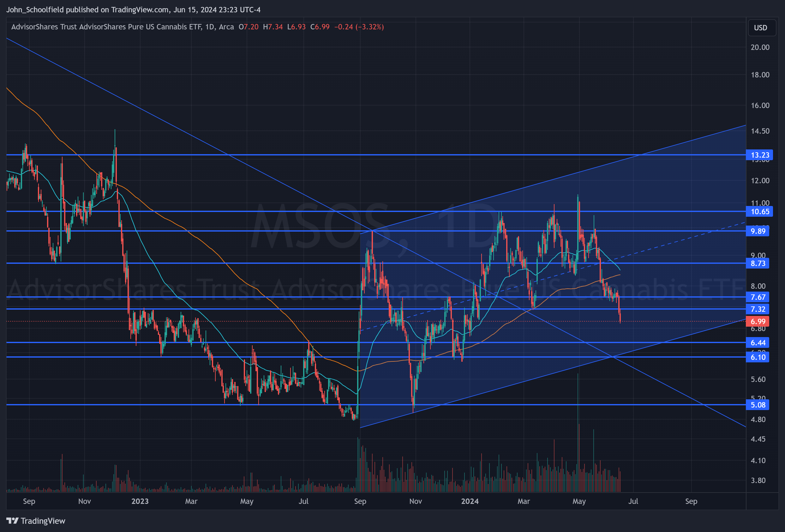Click the high price H7.34 value
785x532 pixels.
click(273, 27)
